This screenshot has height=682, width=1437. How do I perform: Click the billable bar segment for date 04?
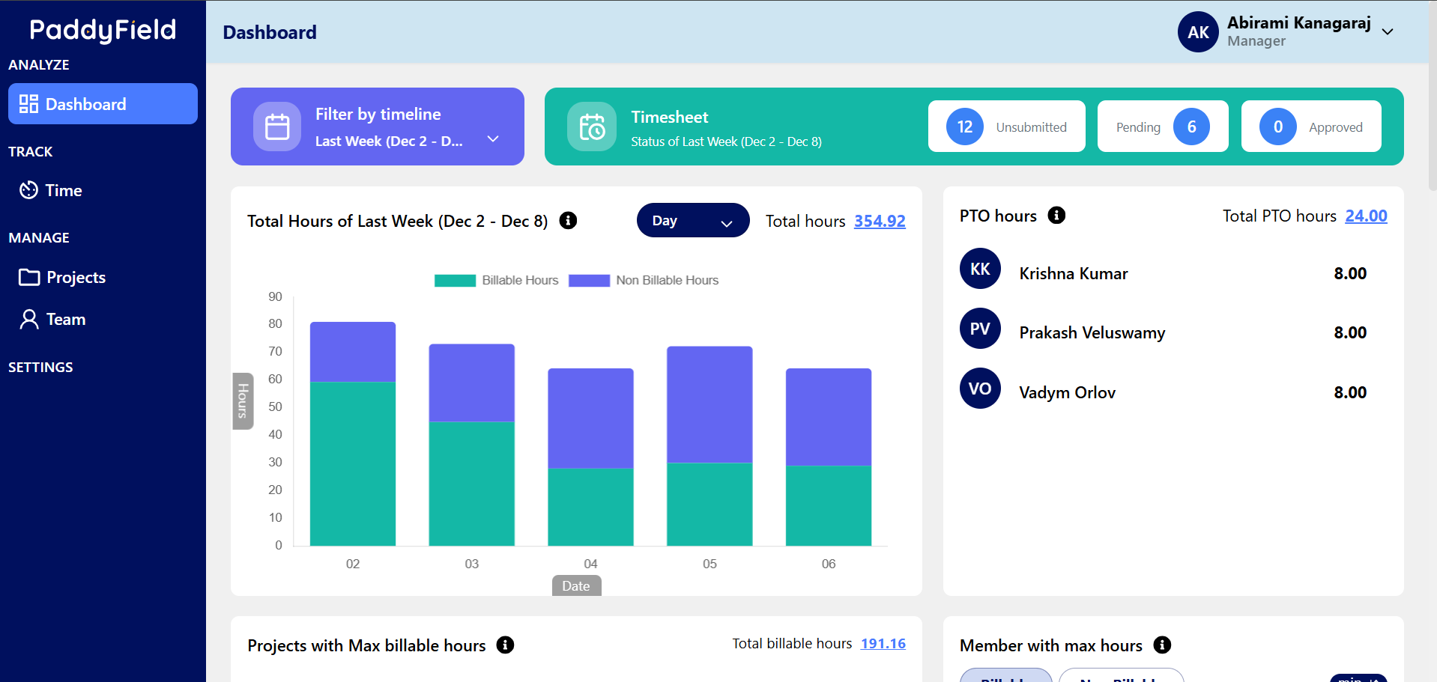pos(590,507)
